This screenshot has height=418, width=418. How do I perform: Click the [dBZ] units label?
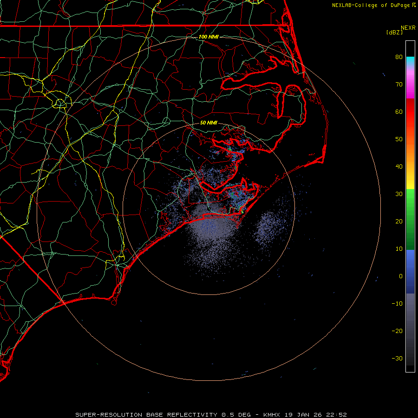(394, 33)
